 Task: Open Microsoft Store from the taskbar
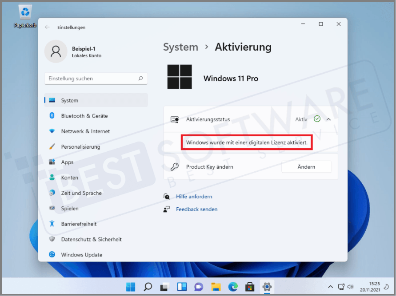pos(249,287)
